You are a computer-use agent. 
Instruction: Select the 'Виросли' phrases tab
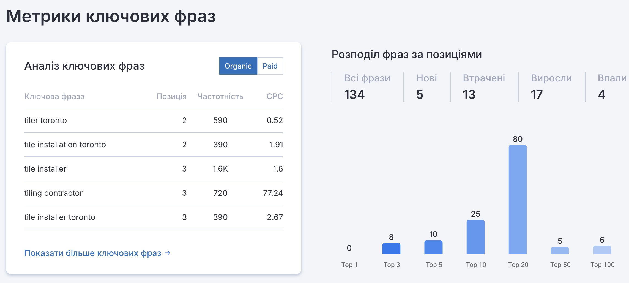551,87
